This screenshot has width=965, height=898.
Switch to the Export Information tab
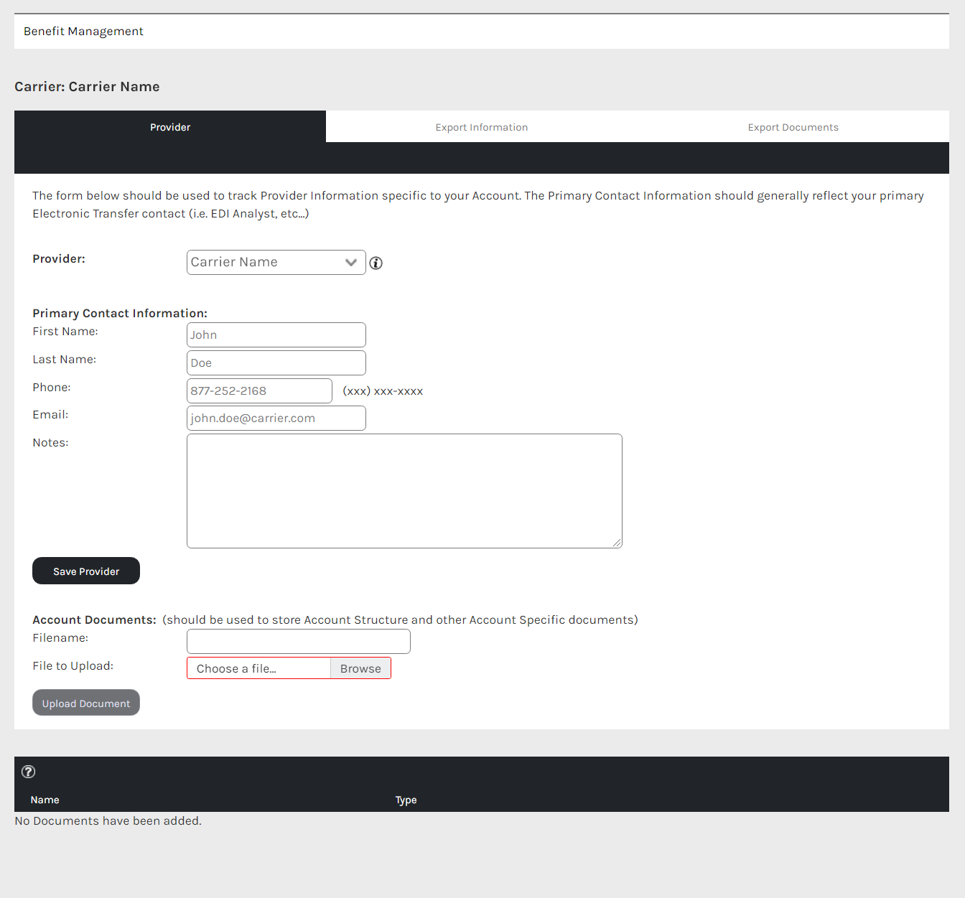pos(482,127)
